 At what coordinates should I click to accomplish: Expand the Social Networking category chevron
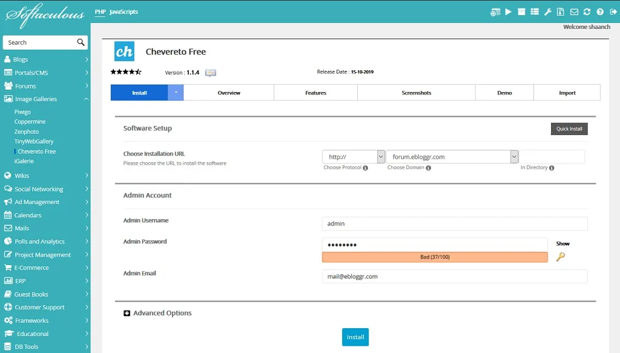pos(86,189)
